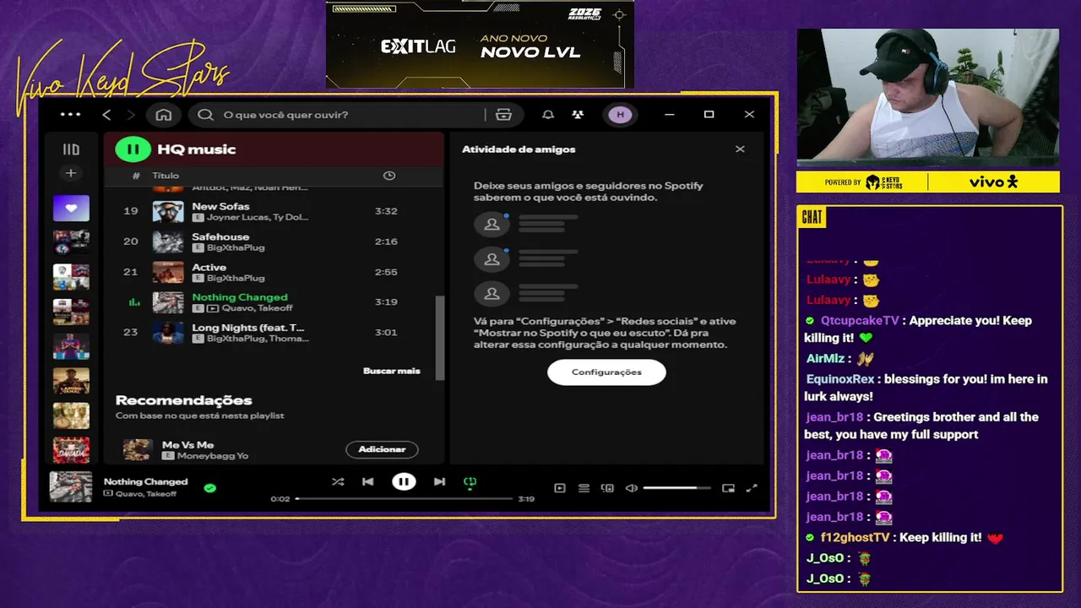The image size is (1081, 608).
Task: Skip to the previous track
Action: pos(368,482)
